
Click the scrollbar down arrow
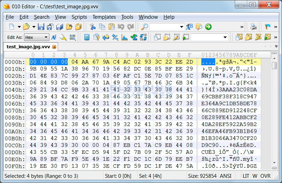pyautogui.click(x=274, y=163)
